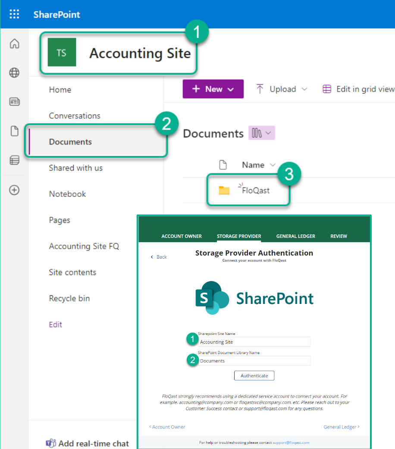Screen dimensions: 395x449
Task: Click the Teams icon beside Add real-time chat
Action: pyautogui.click(x=51, y=443)
